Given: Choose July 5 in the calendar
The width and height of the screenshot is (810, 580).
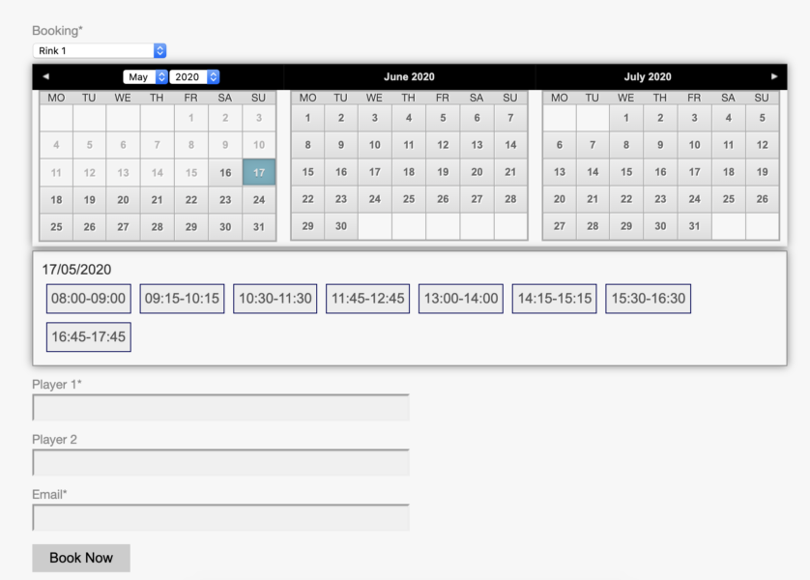Looking at the screenshot, I should pyautogui.click(x=762, y=118).
